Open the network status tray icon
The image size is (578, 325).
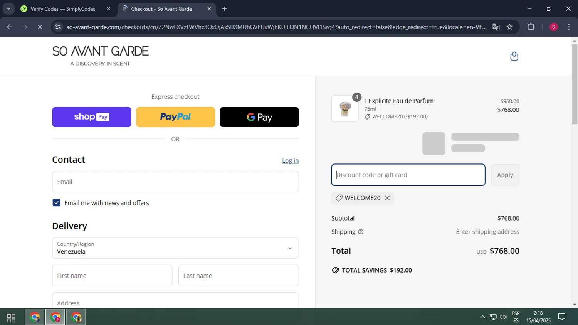pos(493,317)
